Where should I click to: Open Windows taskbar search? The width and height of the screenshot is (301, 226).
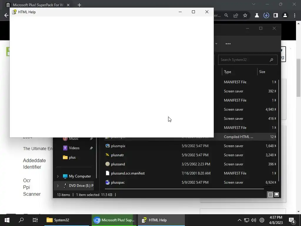tap(21, 220)
